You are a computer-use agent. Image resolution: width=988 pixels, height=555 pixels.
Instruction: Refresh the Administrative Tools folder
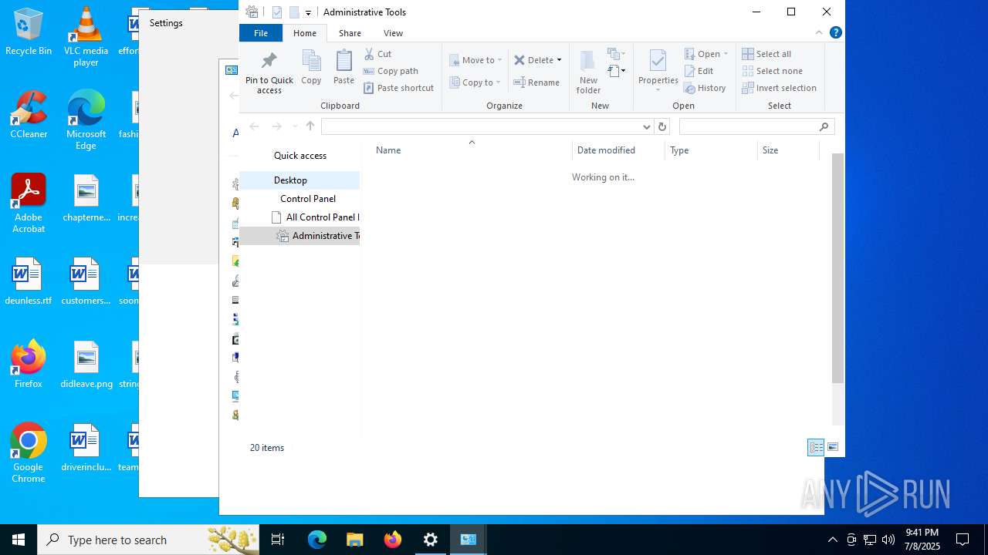(x=661, y=126)
